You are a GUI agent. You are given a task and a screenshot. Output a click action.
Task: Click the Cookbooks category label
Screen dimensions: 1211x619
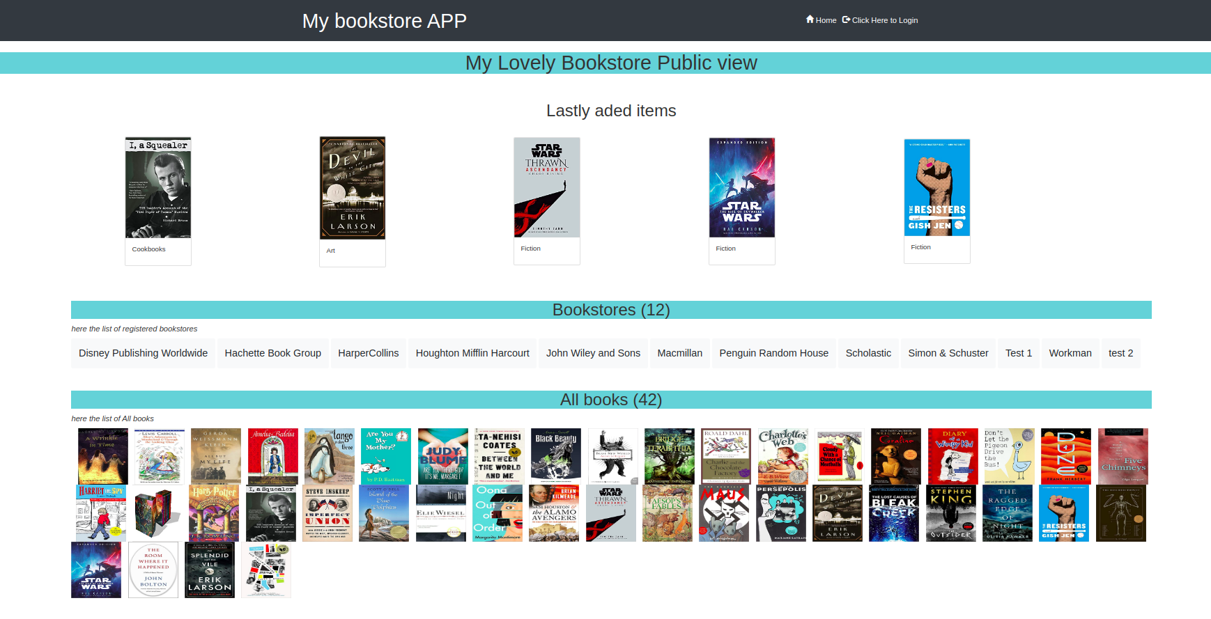coord(149,249)
